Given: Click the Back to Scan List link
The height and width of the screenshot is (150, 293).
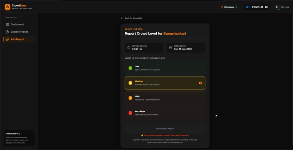Looking at the screenshot, I should pyautogui.click(x=131, y=18).
